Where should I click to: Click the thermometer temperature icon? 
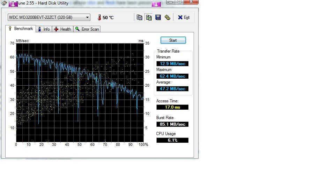[x=99, y=17]
